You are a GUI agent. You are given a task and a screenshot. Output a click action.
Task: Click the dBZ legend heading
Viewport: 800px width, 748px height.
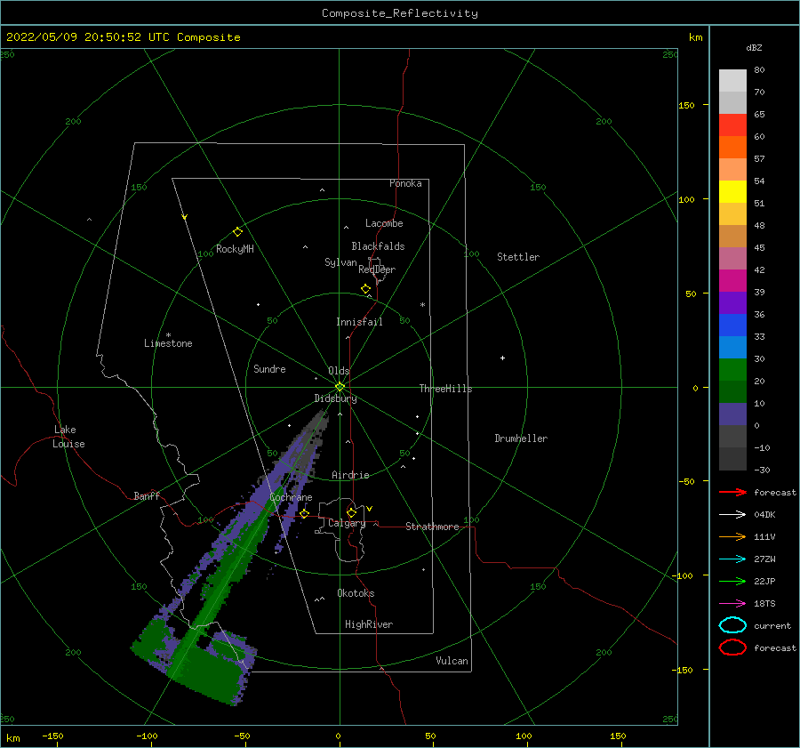754,48
